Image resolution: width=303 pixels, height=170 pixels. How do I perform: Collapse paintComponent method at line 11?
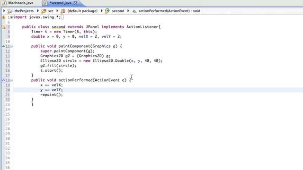11,46
